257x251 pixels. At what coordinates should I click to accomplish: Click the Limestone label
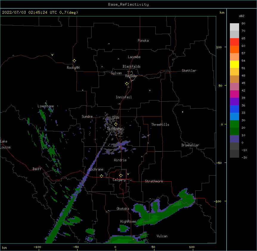(x=46, y=106)
